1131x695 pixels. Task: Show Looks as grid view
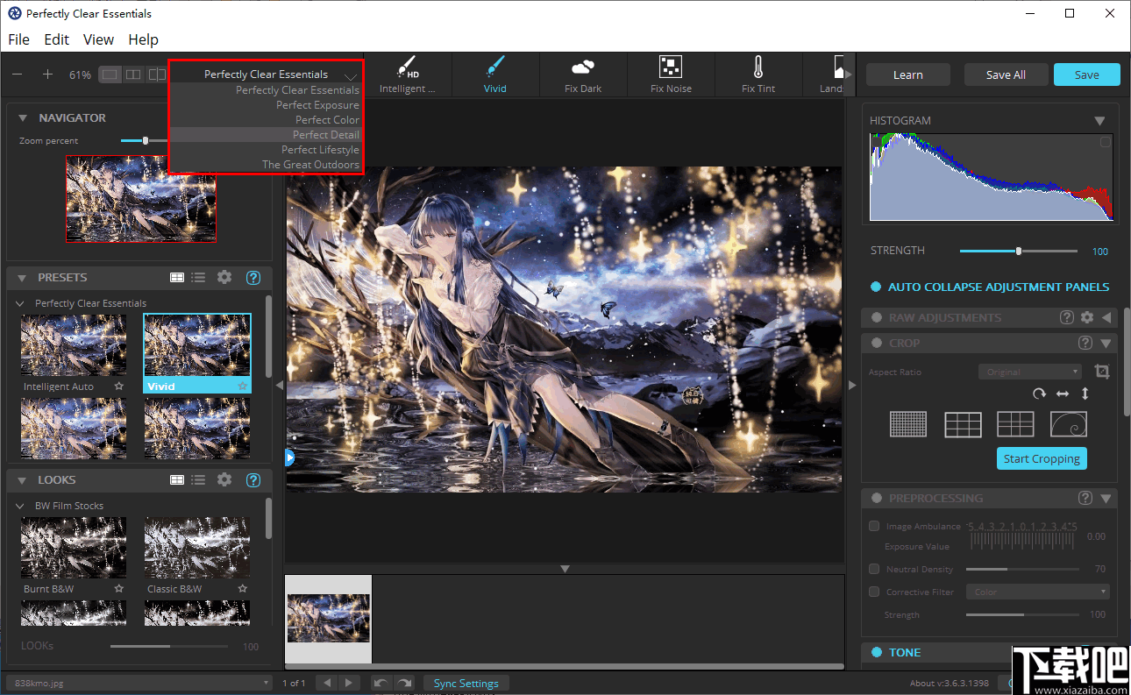(x=177, y=479)
